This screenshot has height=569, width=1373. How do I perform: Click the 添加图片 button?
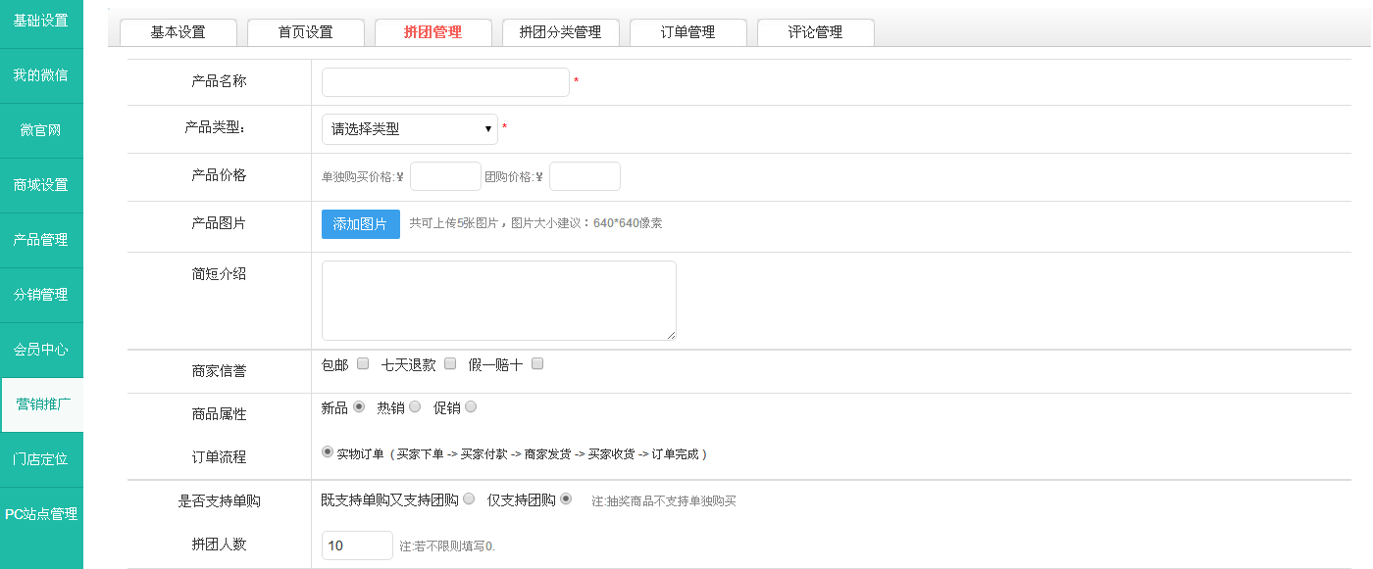360,224
